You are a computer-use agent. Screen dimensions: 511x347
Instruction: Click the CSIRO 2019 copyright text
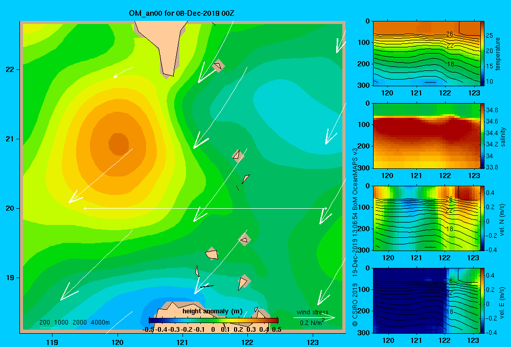point(355,305)
